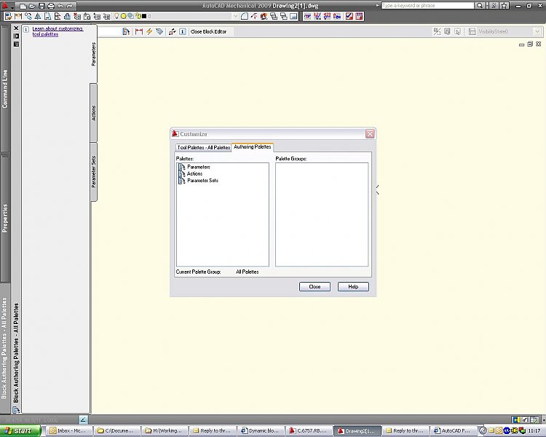Click the Help button in Customize dialog
546x437 pixels.
(353, 287)
